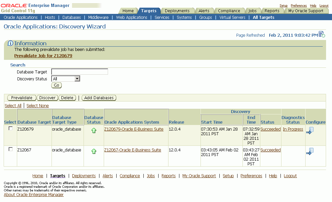Click the footer My Oracle Support link
This screenshot has width=332, height=202.
click(x=199, y=176)
